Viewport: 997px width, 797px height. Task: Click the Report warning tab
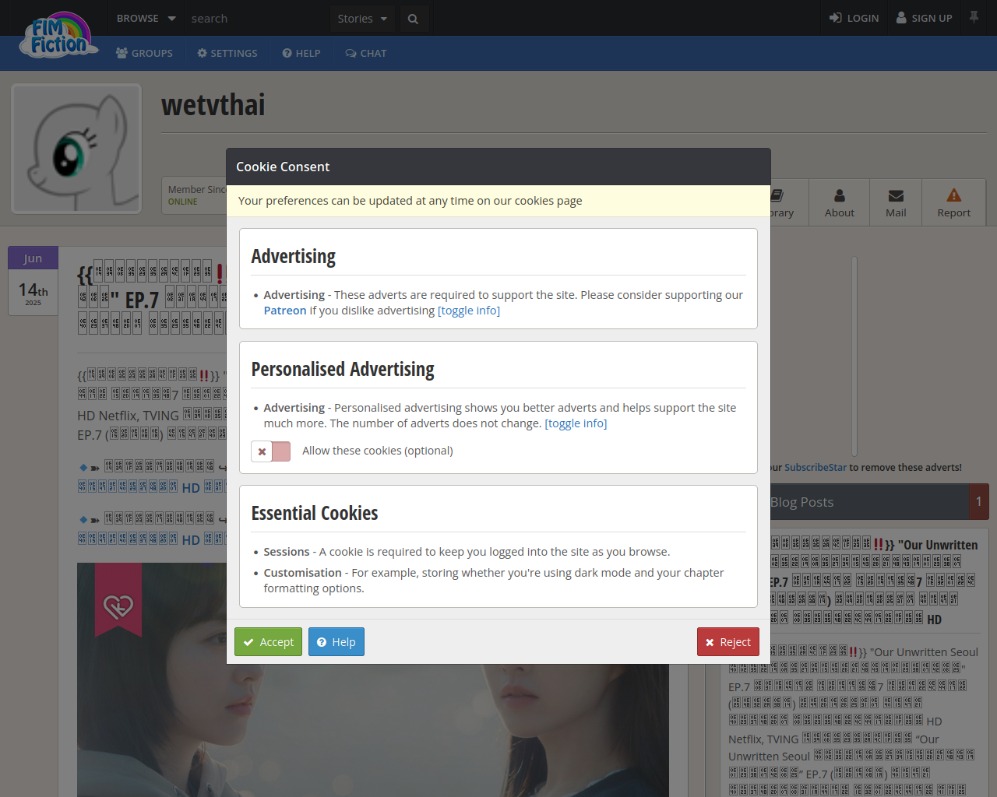pos(953,202)
